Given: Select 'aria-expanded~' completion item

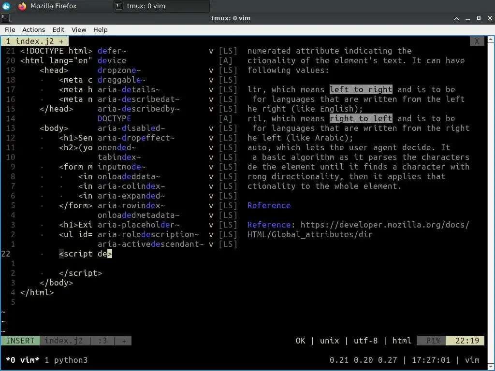Looking at the screenshot, I should click(131, 196).
